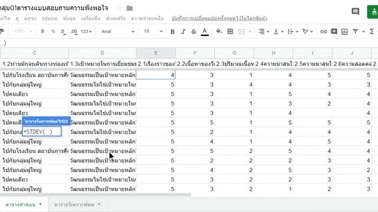Open merge cells options arrow

click(x=250, y=31)
